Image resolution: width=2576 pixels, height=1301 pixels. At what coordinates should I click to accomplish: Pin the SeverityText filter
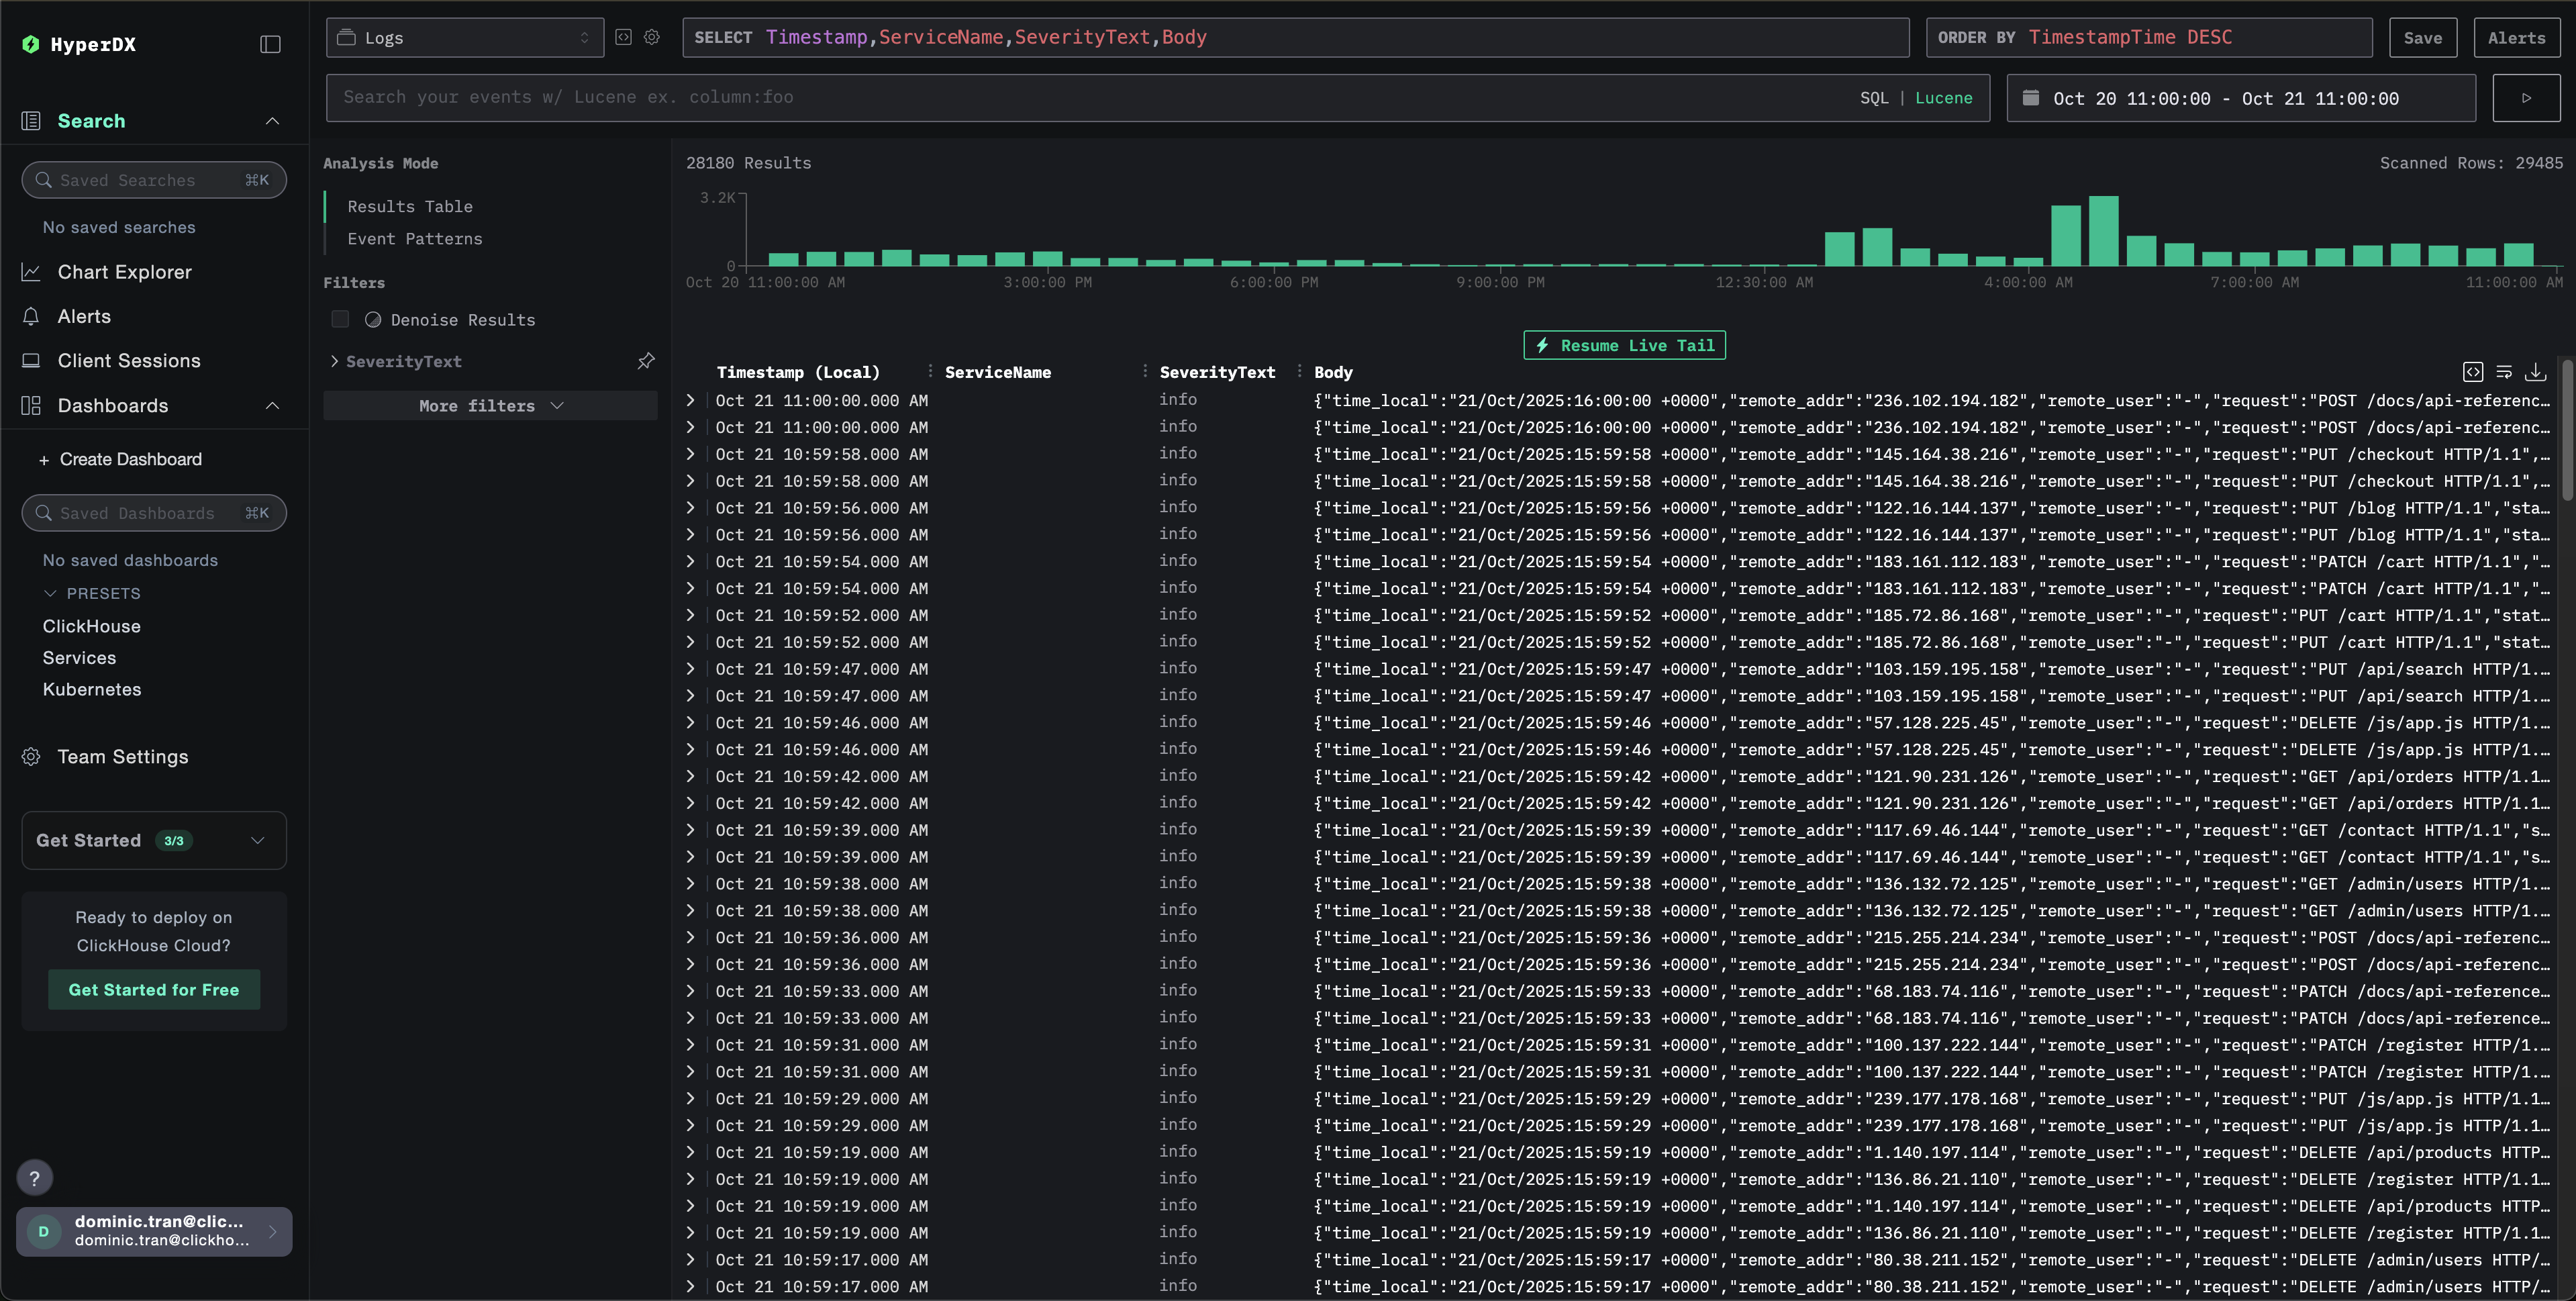pos(646,361)
